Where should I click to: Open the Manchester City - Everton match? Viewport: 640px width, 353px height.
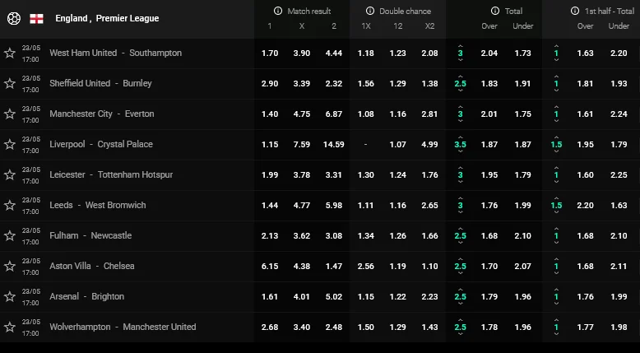pos(102,114)
